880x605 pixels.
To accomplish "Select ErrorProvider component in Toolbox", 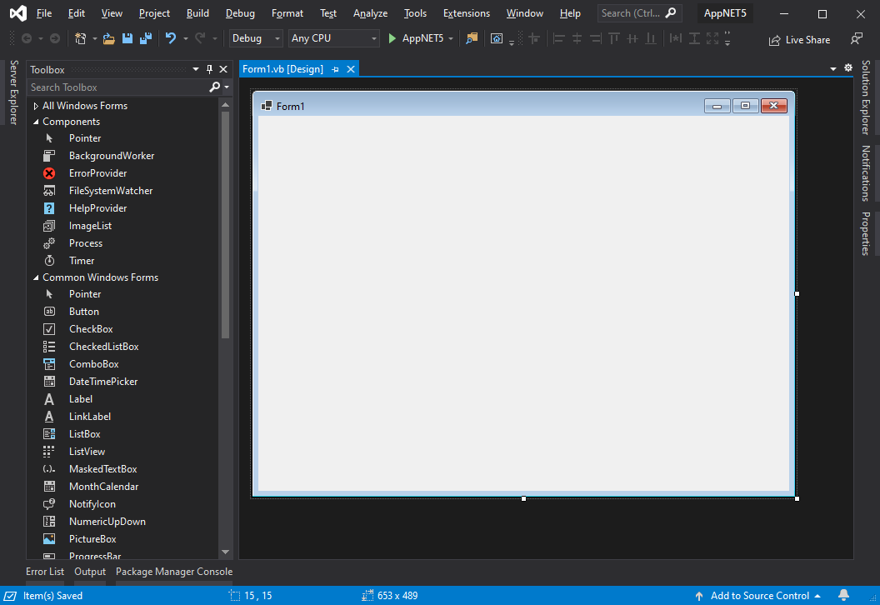I will point(97,172).
